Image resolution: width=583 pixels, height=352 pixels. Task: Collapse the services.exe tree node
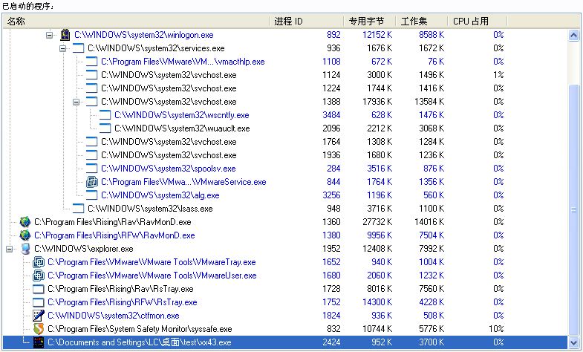63,49
